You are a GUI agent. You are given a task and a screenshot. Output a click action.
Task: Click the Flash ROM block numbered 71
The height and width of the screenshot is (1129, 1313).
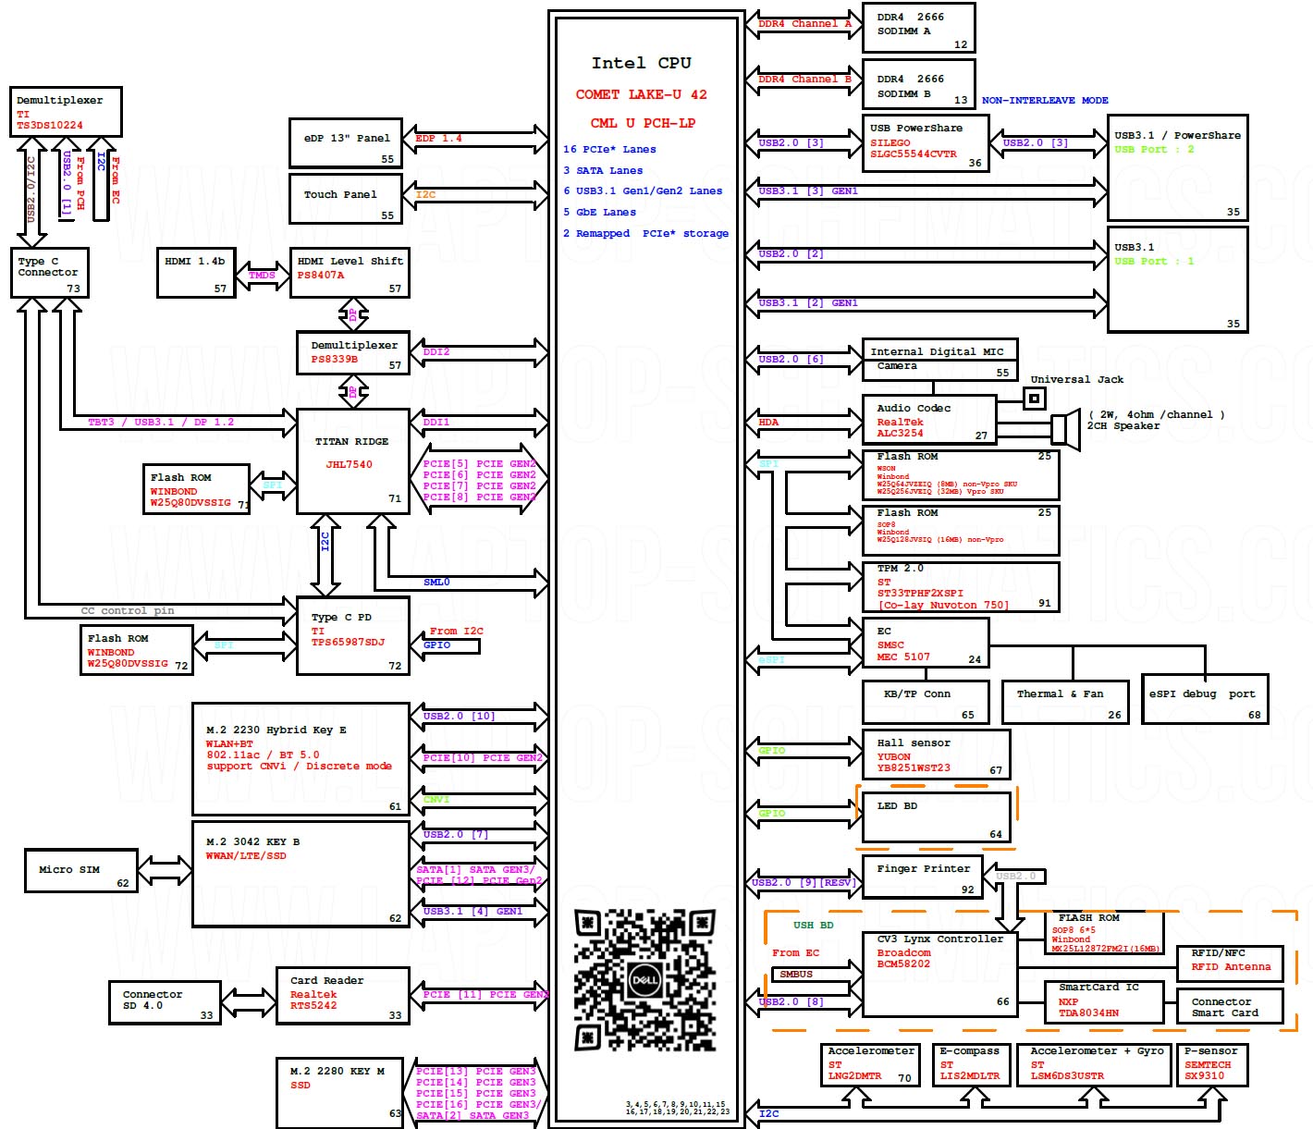point(196,488)
